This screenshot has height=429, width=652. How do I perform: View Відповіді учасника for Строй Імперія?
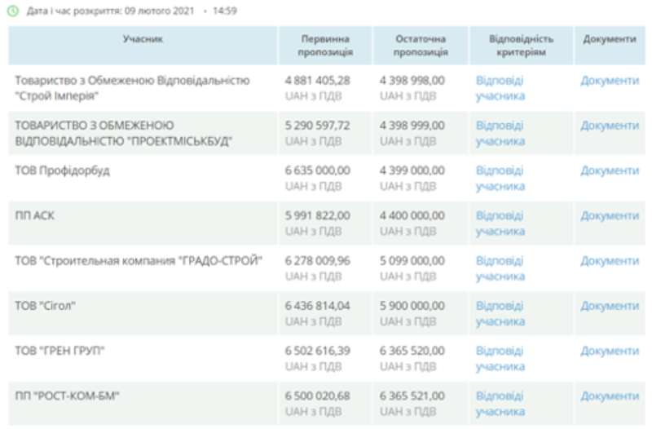pyautogui.click(x=500, y=88)
